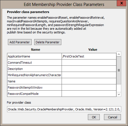Click the Name parameter value cell

[89, 81]
